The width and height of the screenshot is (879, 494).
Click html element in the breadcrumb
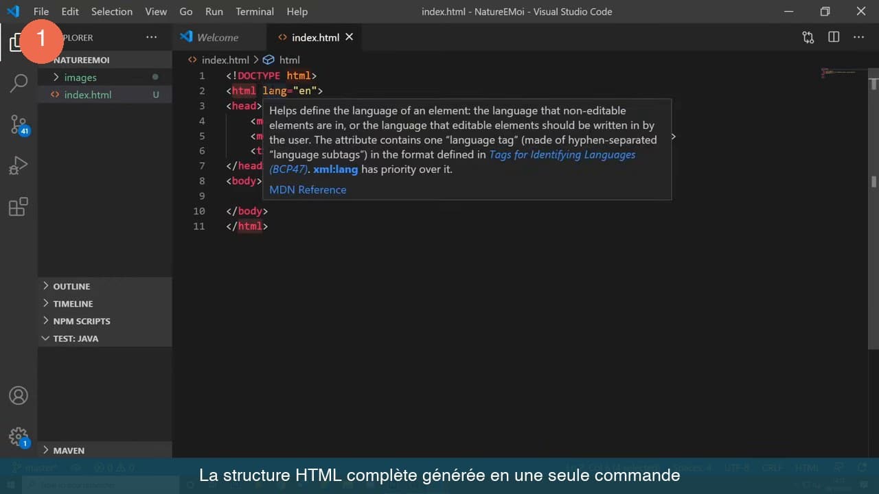[289, 60]
